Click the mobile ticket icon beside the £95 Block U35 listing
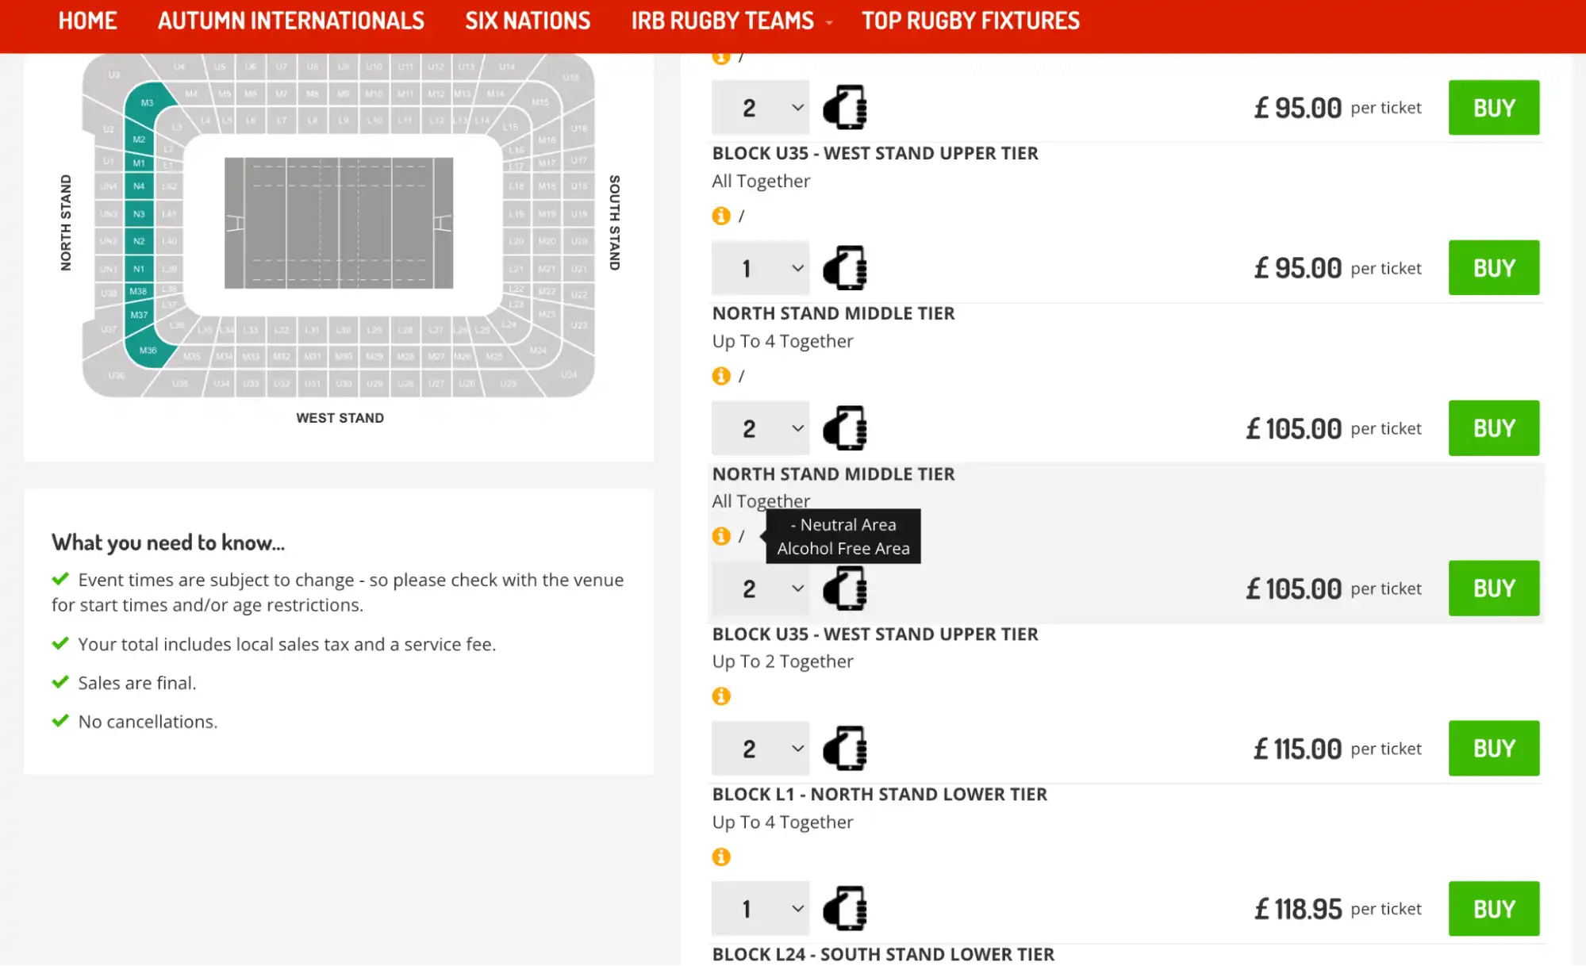Viewport: 1586px width, 966px height. click(845, 107)
